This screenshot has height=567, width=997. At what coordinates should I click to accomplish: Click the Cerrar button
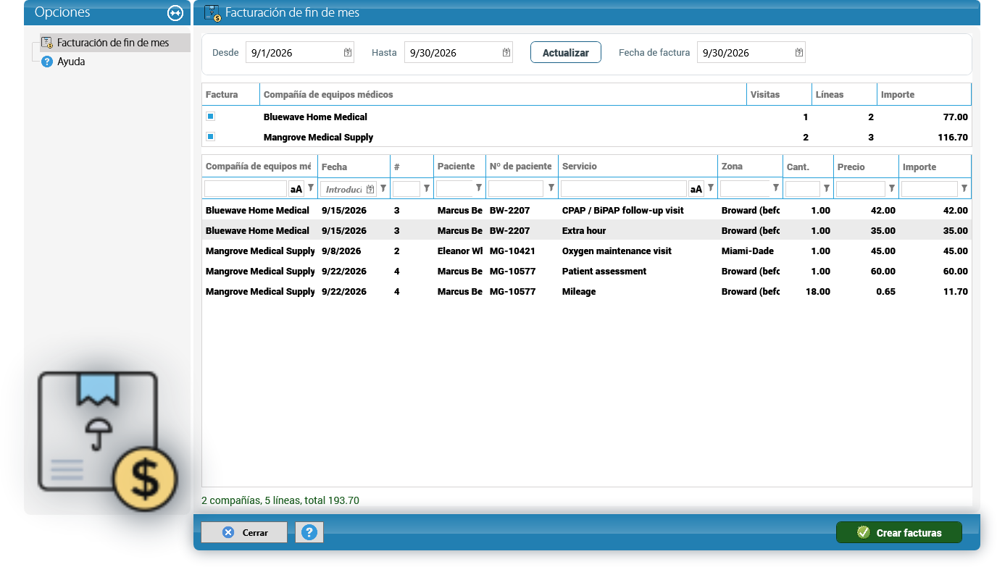coord(244,532)
